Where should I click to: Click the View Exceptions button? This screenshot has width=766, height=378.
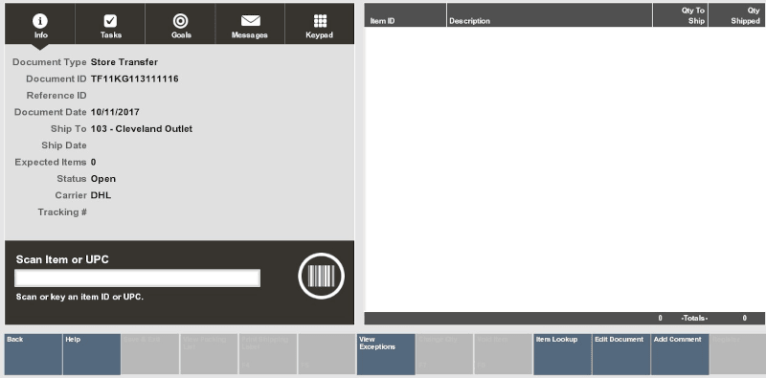click(x=386, y=355)
